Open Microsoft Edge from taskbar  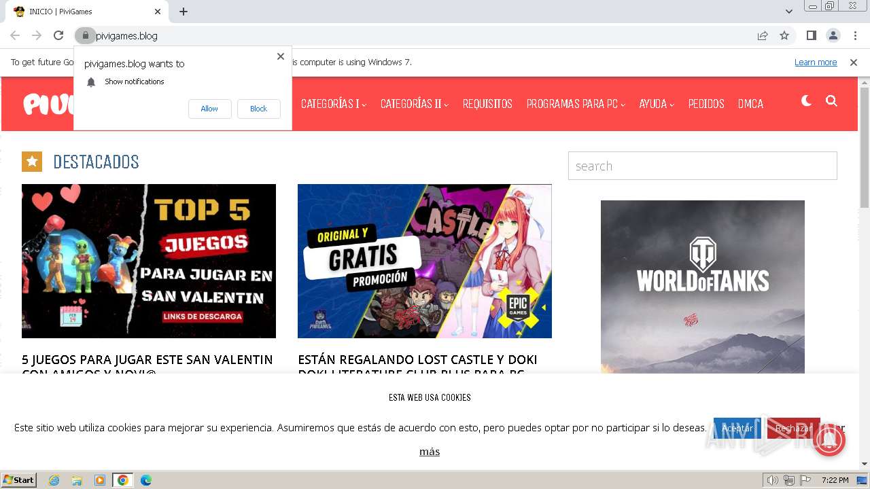pyautogui.click(x=146, y=480)
